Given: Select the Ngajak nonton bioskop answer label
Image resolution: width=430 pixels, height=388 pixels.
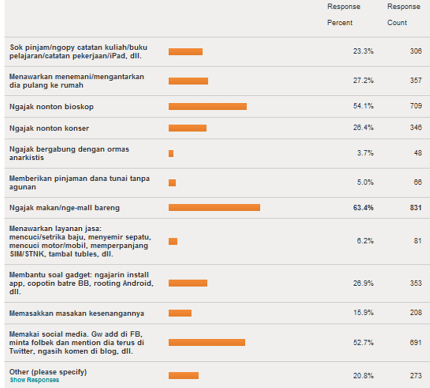Looking at the screenshot, I should coord(51,107).
